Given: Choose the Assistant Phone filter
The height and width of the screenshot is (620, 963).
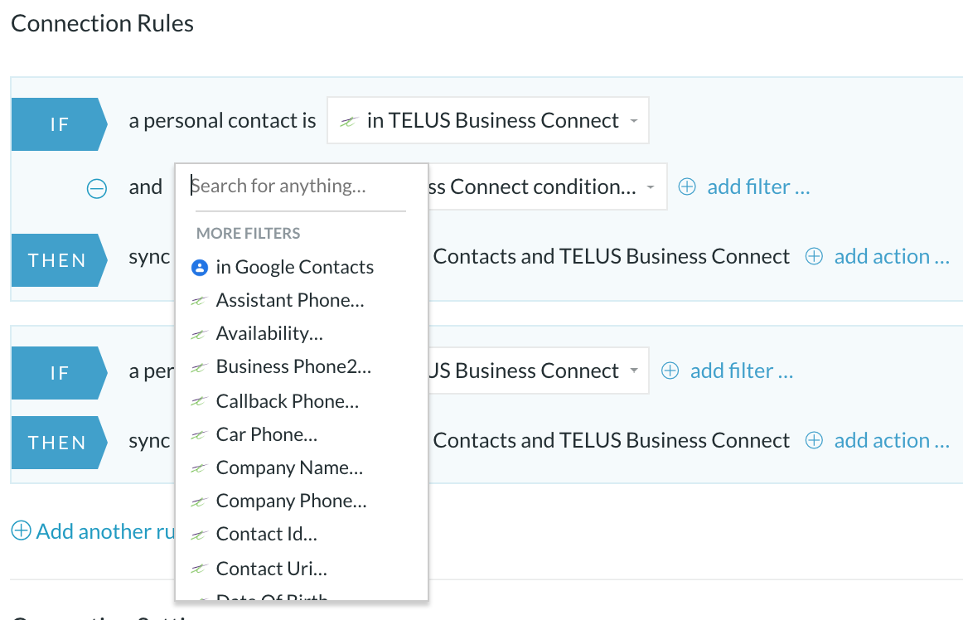Looking at the screenshot, I should click(x=290, y=301).
